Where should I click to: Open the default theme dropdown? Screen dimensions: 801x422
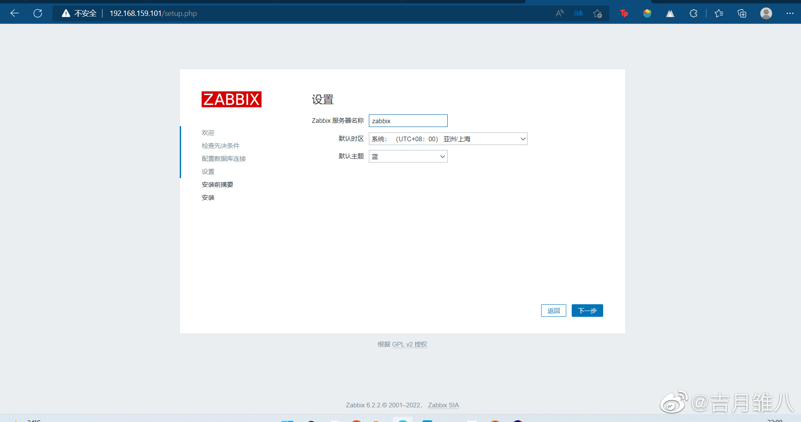[x=408, y=156]
